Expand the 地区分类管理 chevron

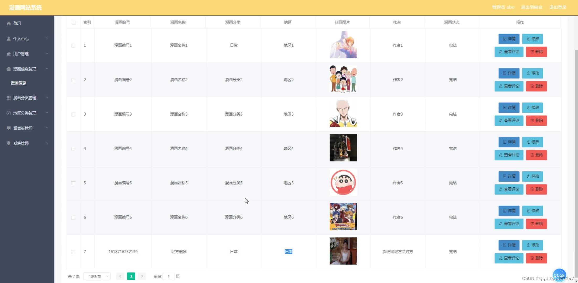47,113
